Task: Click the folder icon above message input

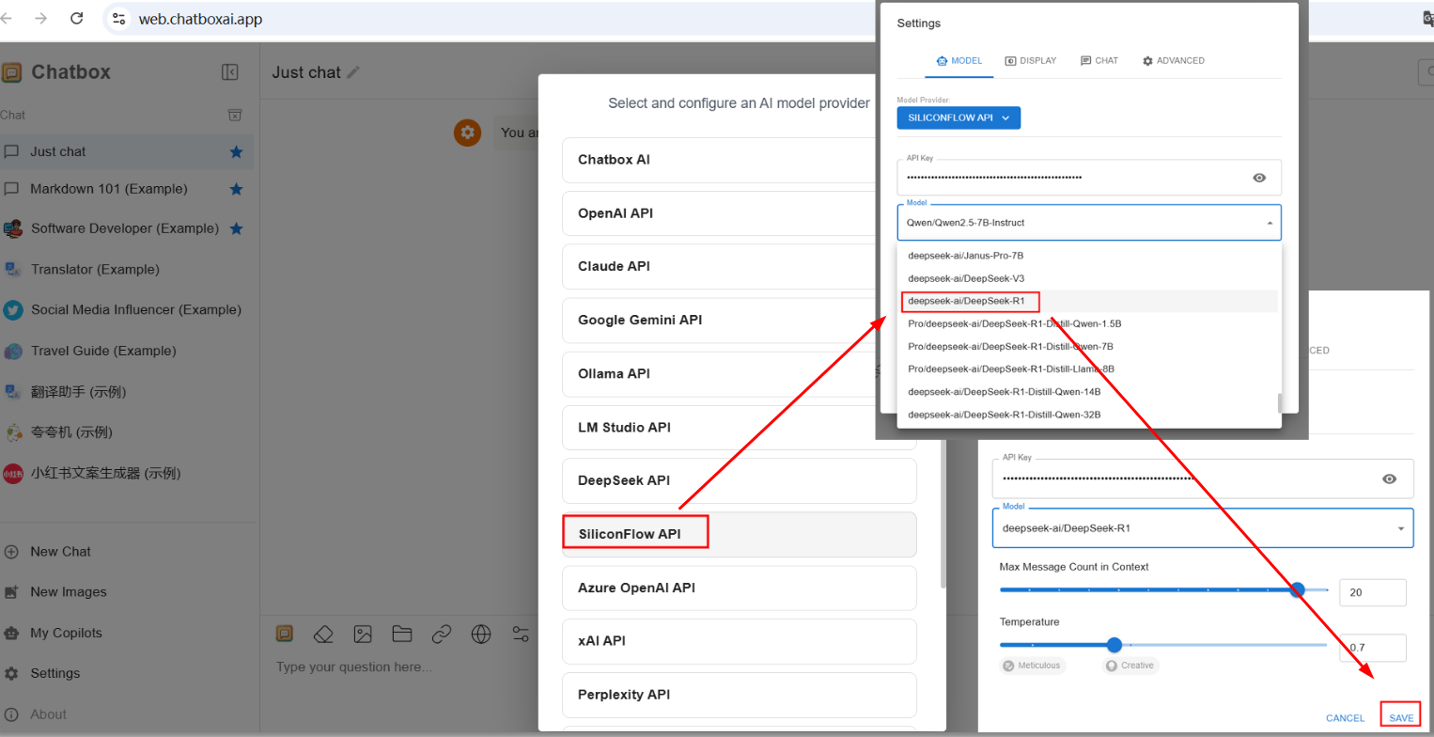Action: pos(402,634)
